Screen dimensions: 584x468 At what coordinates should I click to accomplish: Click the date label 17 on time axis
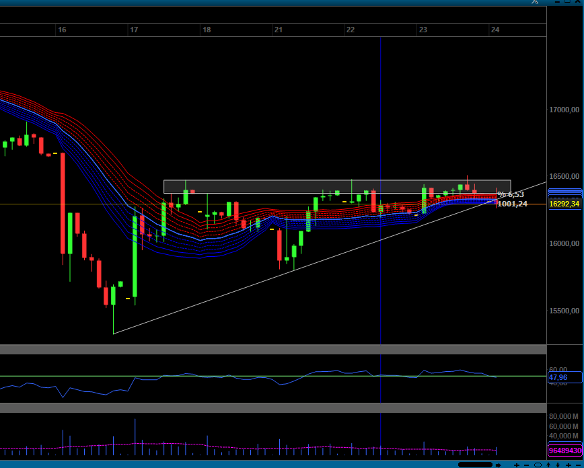tap(134, 30)
